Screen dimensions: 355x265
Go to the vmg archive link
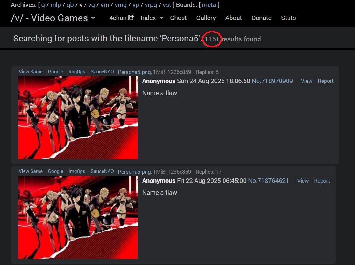pyautogui.click(x=121, y=5)
